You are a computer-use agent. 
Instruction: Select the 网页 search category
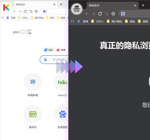point(48,50)
